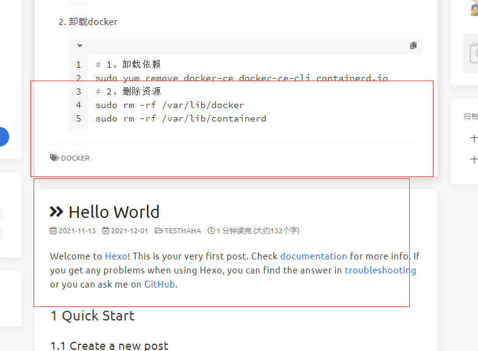Click line number 4 in the code gutter
The width and height of the screenshot is (478, 351).
click(78, 105)
